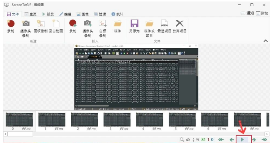Collapse the ribbon with chevron arrow
271x143 pixels.
(266, 41)
